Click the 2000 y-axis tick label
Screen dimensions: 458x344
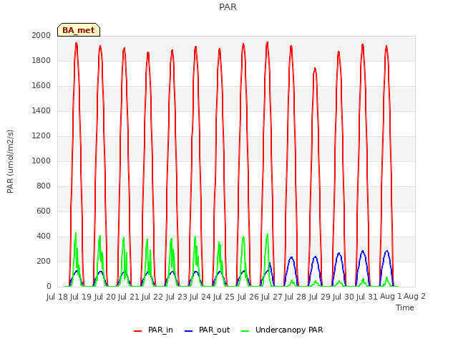(x=41, y=35)
